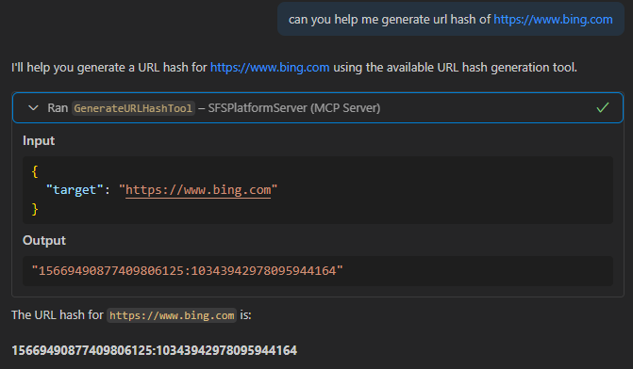Click the word Ran in tool header
Viewport: 633px width, 369px height.
pos(58,108)
